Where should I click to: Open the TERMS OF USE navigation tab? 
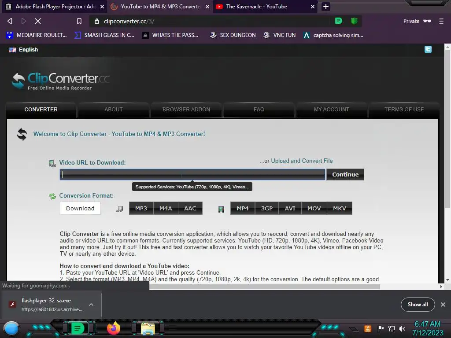[404, 110]
